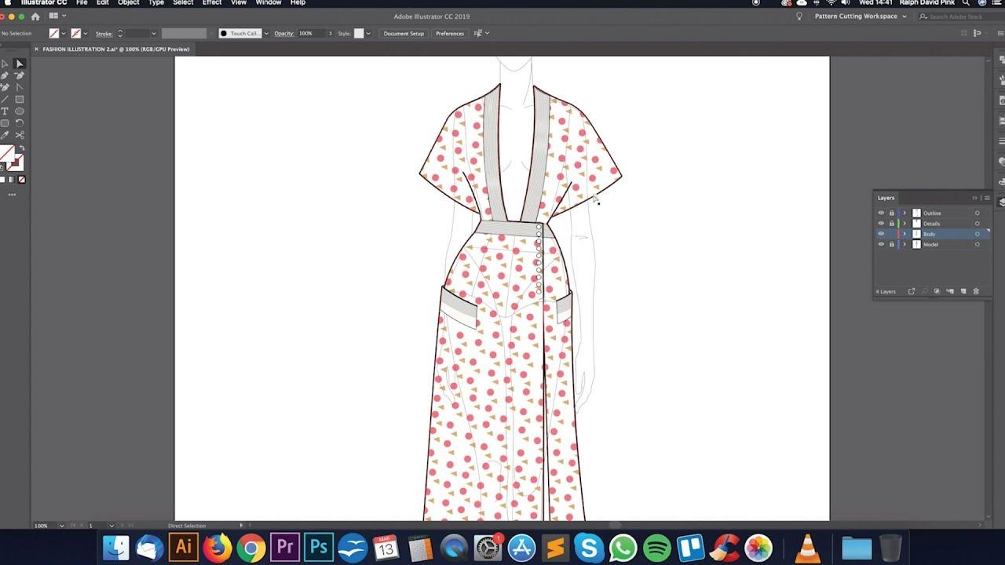Select the Scissors tool
This screenshot has width=1005, height=565.
(x=19, y=135)
